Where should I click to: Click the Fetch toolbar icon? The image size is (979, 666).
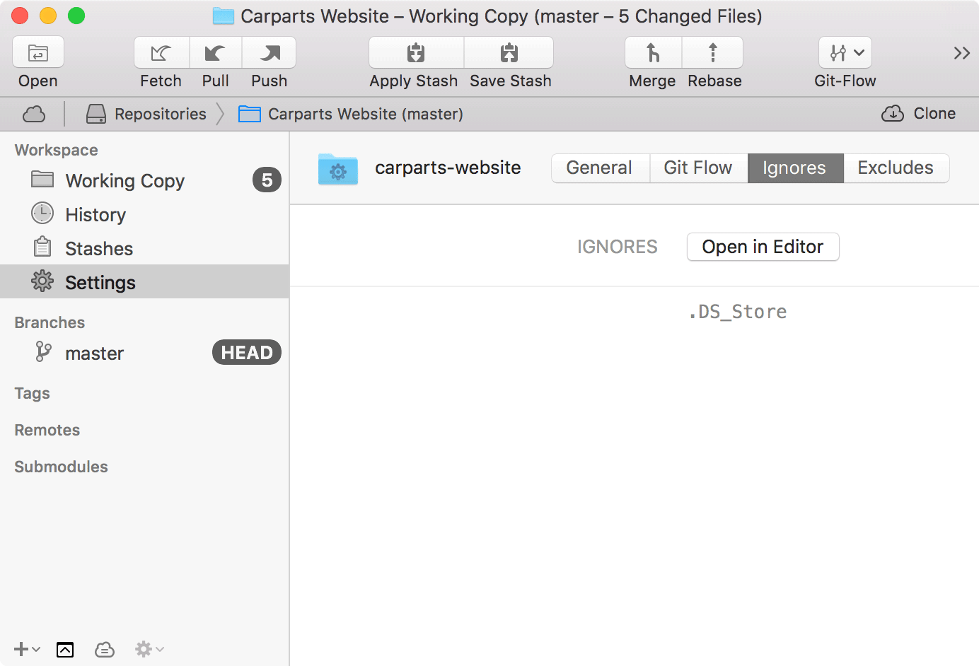pos(161,53)
